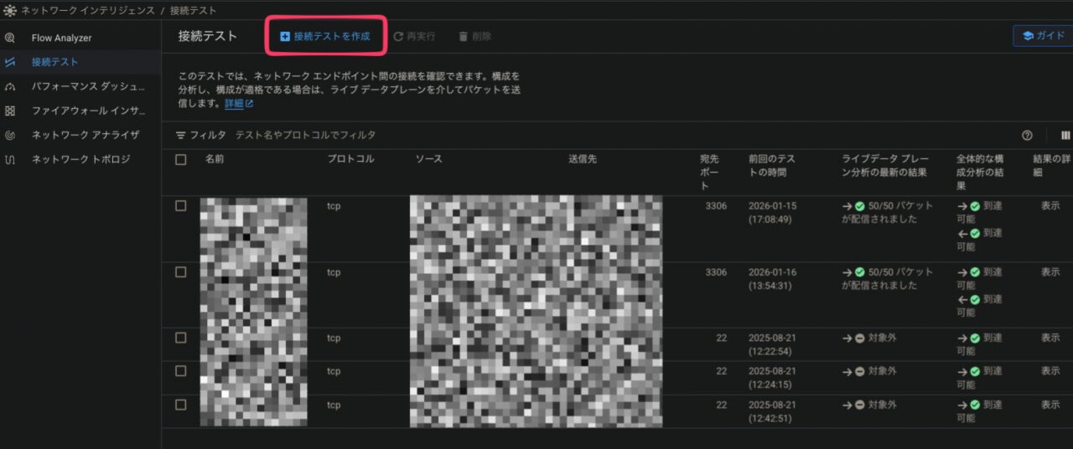Click 再実行 rerun button
This screenshot has width=1073, height=449.
[414, 37]
